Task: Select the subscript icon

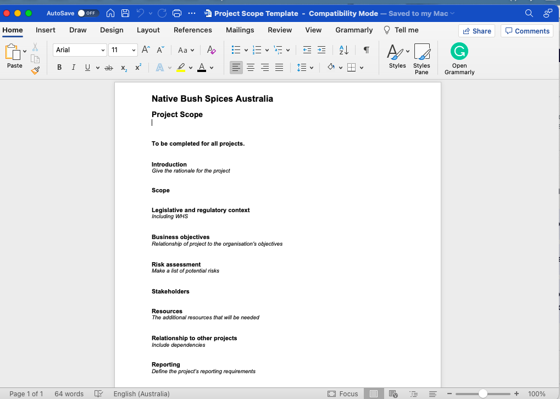Action: (123, 68)
